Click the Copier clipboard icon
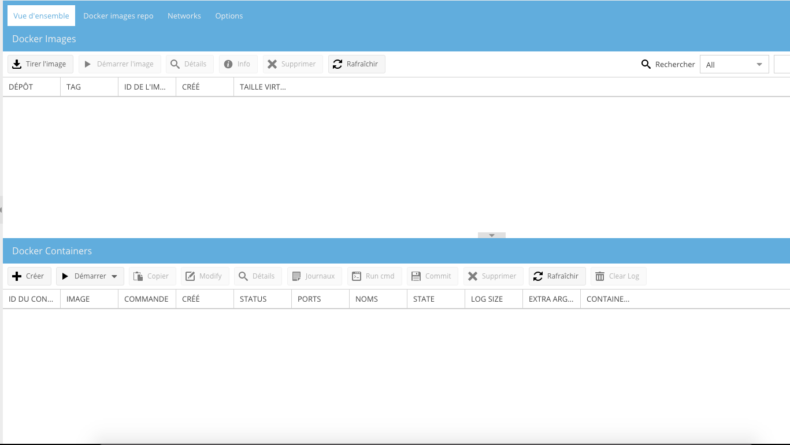Image resolution: width=790 pixels, height=445 pixels. (x=138, y=276)
